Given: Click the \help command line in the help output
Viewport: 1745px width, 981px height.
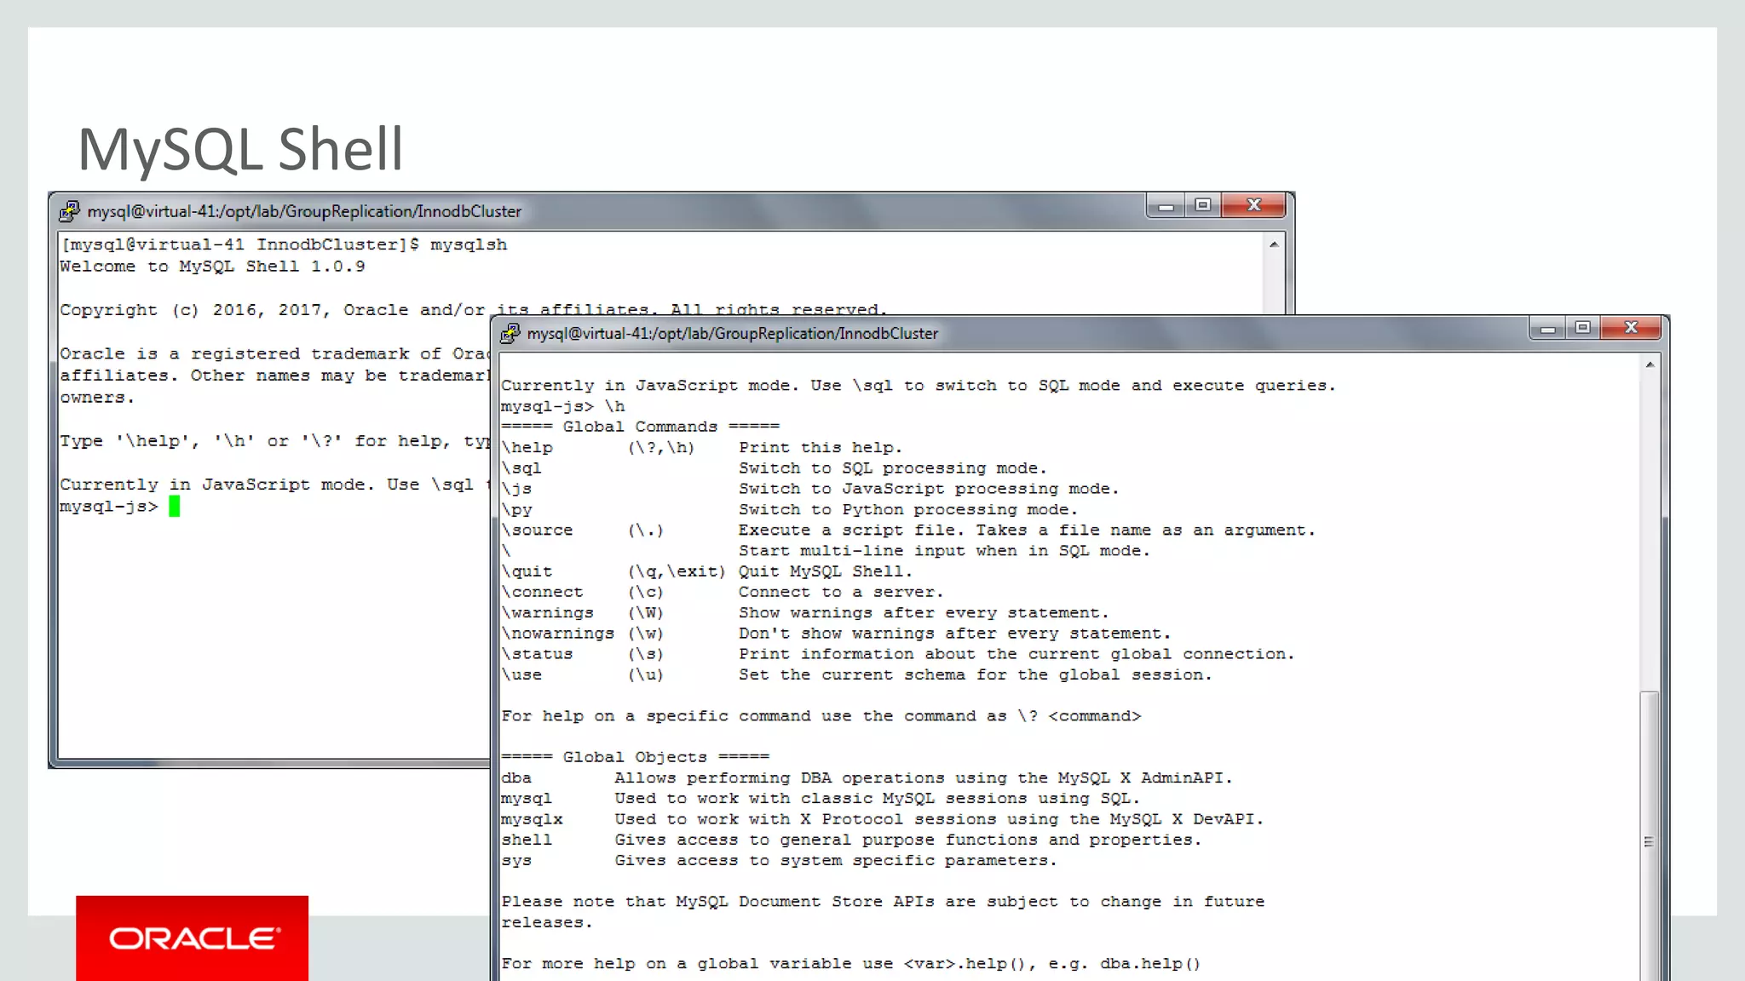Looking at the screenshot, I should (x=701, y=448).
